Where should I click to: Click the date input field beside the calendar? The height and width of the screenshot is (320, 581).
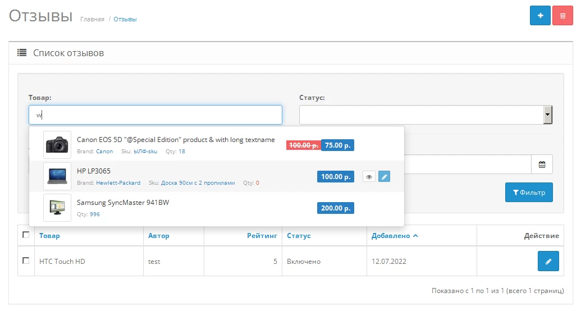(468, 164)
